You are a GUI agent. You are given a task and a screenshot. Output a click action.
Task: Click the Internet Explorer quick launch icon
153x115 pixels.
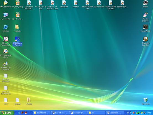point(19,113)
